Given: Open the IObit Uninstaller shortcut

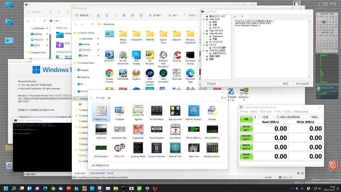Looking at the screenshot, I should click(x=163, y=74).
